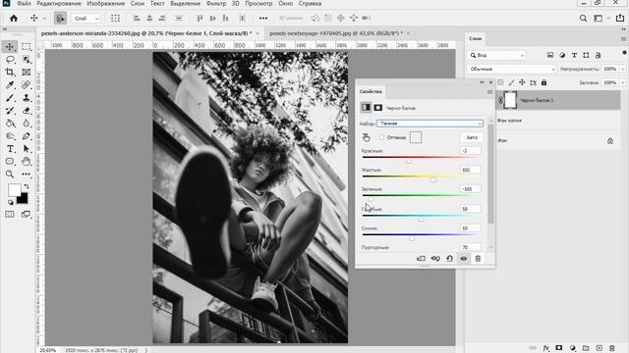Select the Paint Bucket tool
The width and height of the screenshot is (629, 353).
point(10,124)
